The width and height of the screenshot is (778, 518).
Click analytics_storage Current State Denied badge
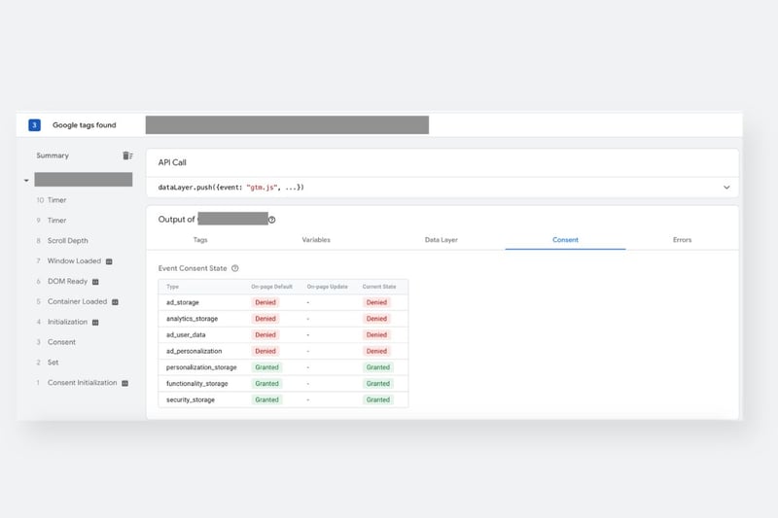pos(376,319)
